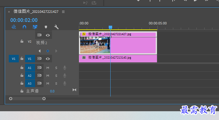Screen dimensions: 219x120
Task: Lock the 主声道 master track
Action: tap(22, 91)
